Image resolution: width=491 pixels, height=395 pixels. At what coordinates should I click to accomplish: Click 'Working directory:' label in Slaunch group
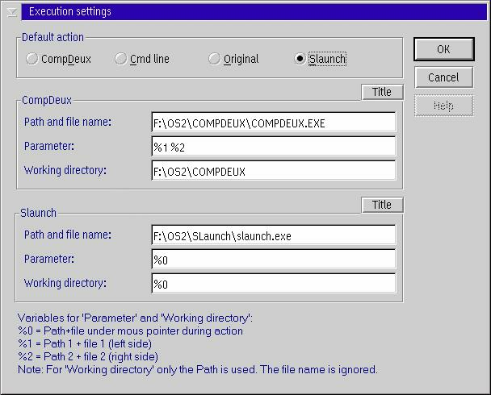[x=65, y=284]
